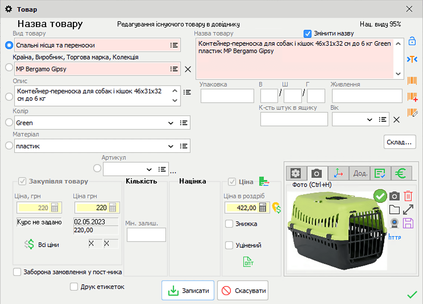423x304 pixels.
Task: Select the text-compress icon below the lock
Action: pos(412,59)
